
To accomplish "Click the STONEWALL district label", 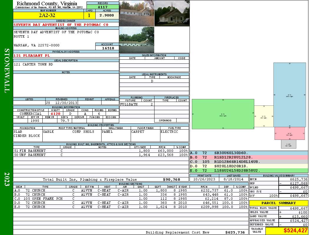I will [x=7, y=71].
